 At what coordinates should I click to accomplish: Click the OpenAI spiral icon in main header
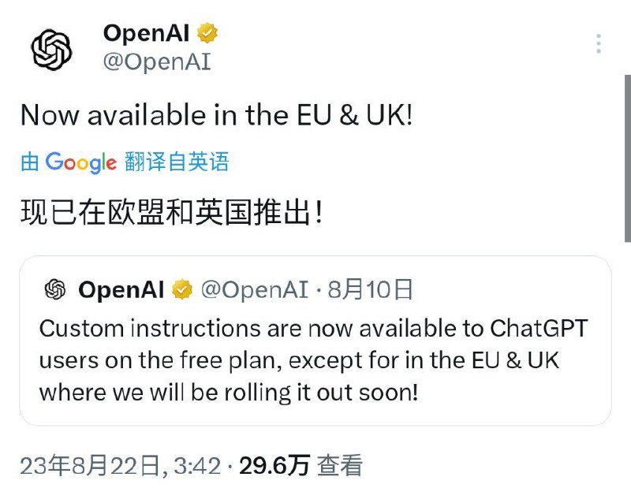[50, 47]
